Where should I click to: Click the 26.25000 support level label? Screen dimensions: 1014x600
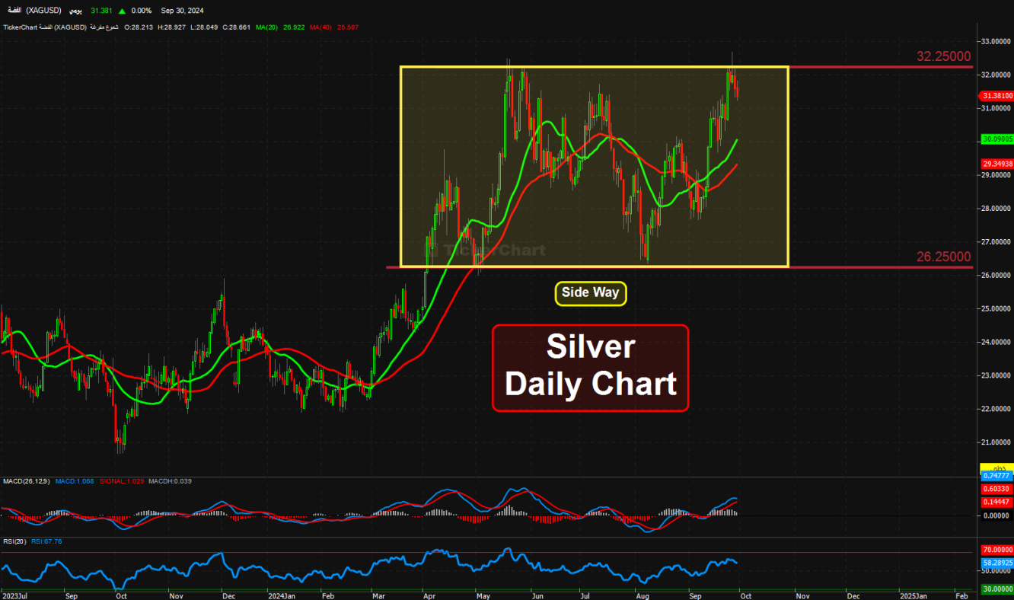point(943,257)
